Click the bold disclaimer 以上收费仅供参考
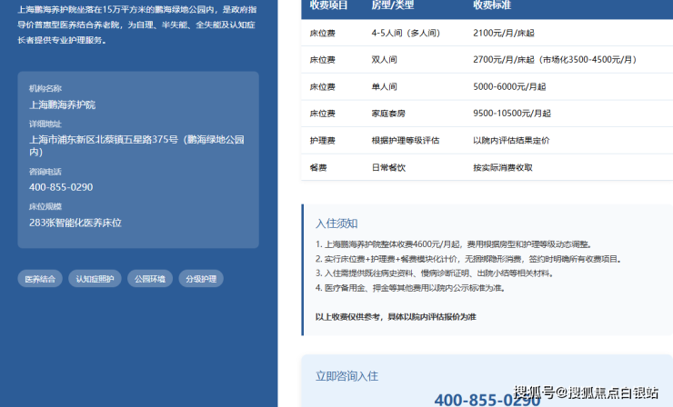Screen dimensions: 673x407 click(x=396, y=317)
